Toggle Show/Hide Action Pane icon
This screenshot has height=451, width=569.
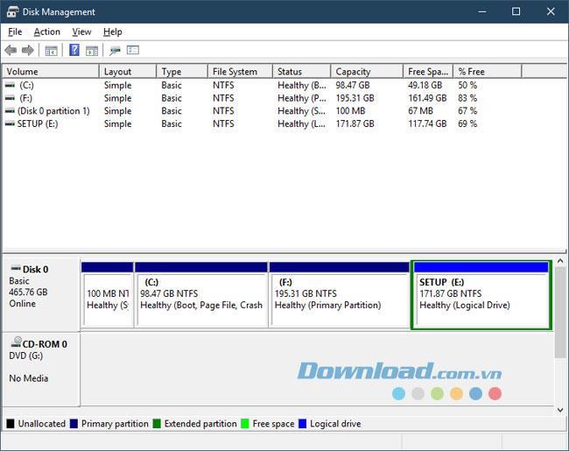click(x=92, y=51)
